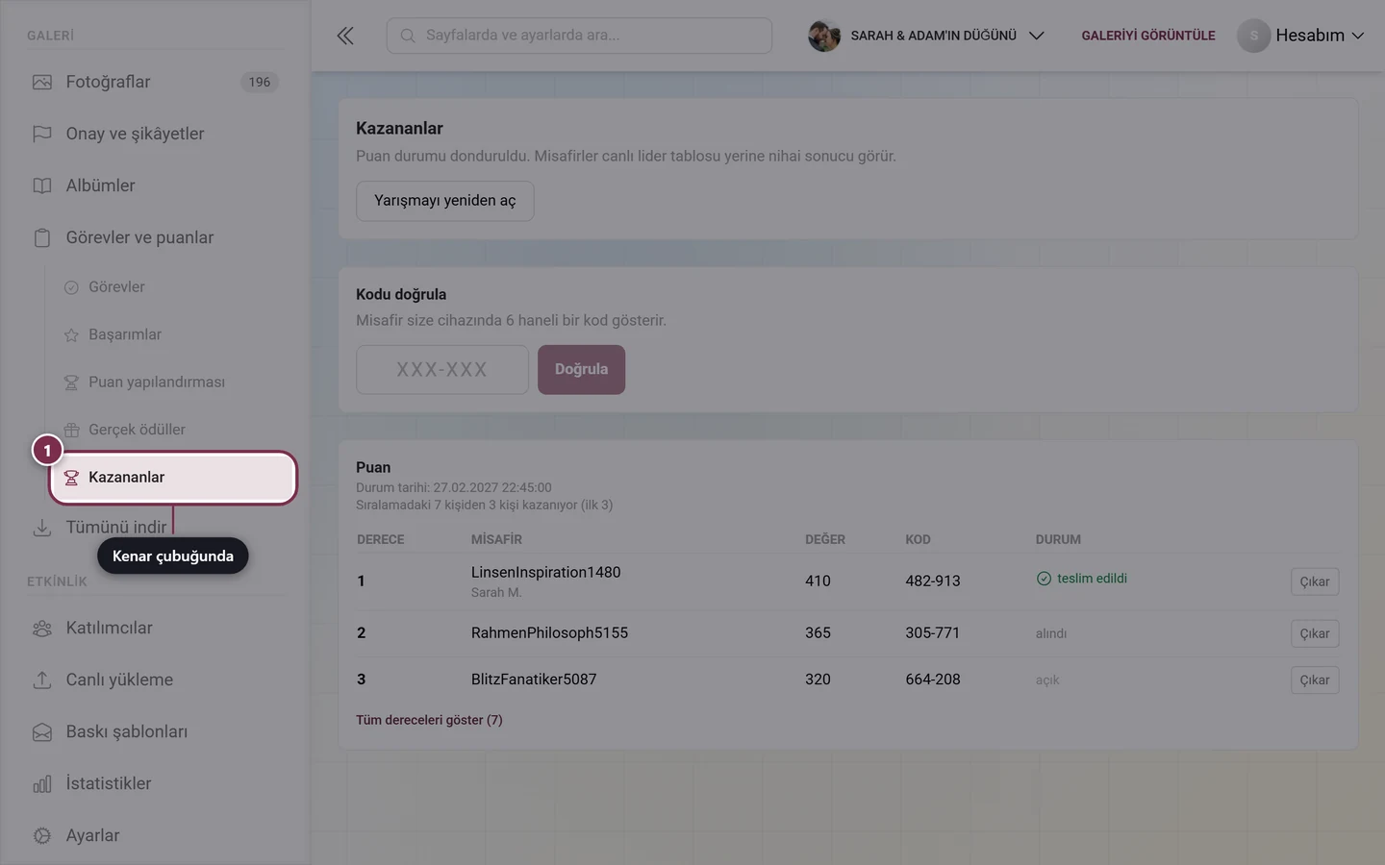Click the open book icon for Albümler

coord(42,185)
